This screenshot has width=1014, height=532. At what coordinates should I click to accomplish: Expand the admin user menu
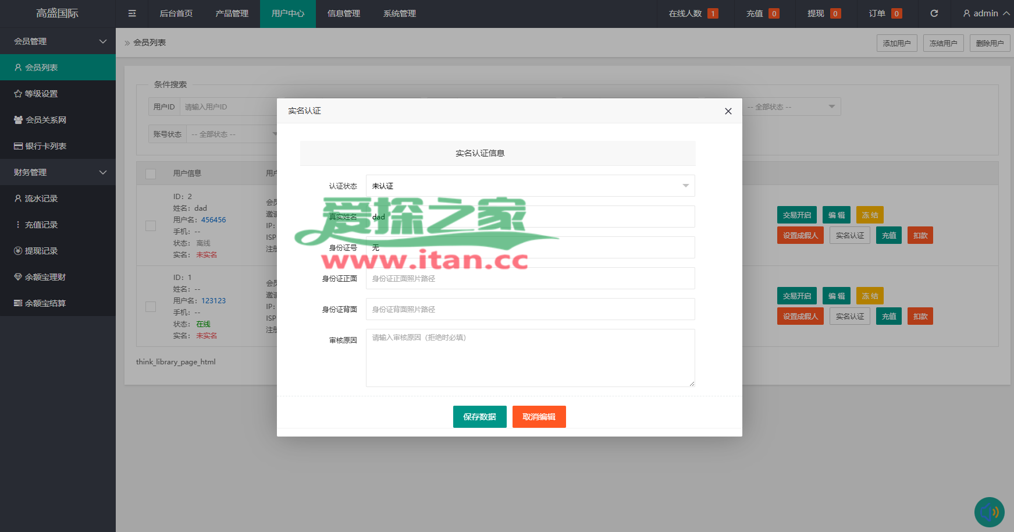coord(986,13)
